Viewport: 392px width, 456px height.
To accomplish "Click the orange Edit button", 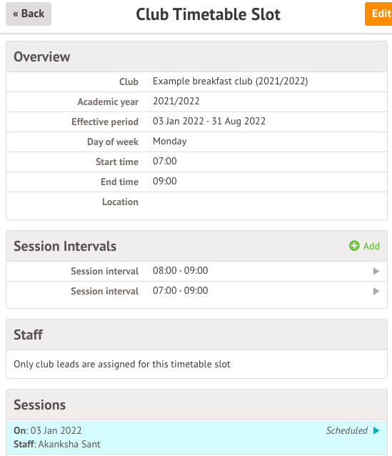I will pyautogui.click(x=378, y=14).
